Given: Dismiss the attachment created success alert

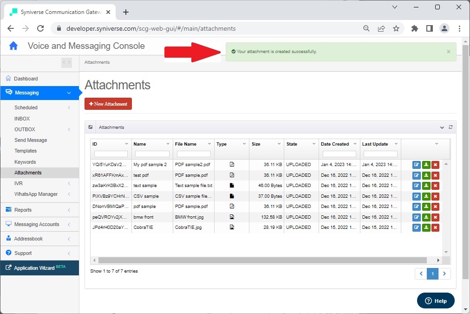Looking at the screenshot, I should coord(449,52).
